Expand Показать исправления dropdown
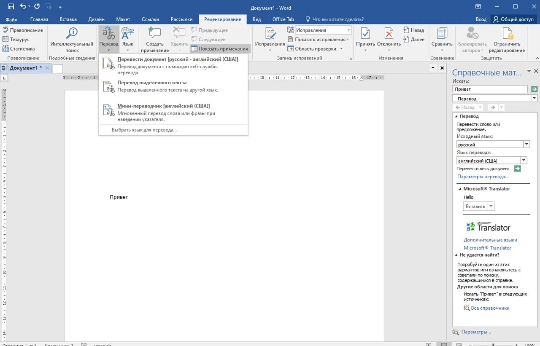540x346 pixels. coord(319,40)
